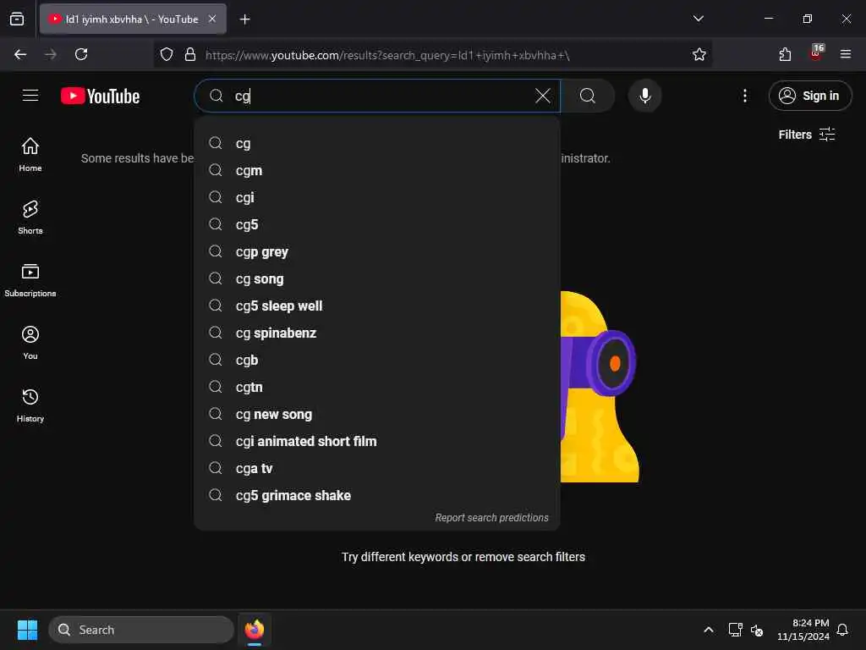Click the Firefox taskbar icon
Image resolution: width=866 pixels, height=650 pixels.
point(255,630)
